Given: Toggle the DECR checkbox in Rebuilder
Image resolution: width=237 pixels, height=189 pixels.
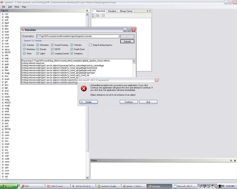Looking at the screenshot, I should pos(52,49).
